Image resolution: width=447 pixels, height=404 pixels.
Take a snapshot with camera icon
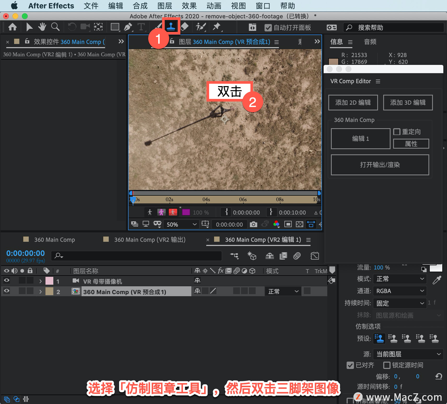[253, 224]
